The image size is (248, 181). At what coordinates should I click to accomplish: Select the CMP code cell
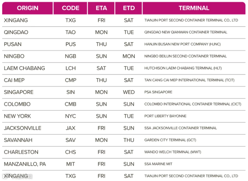[x=71, y=80]
